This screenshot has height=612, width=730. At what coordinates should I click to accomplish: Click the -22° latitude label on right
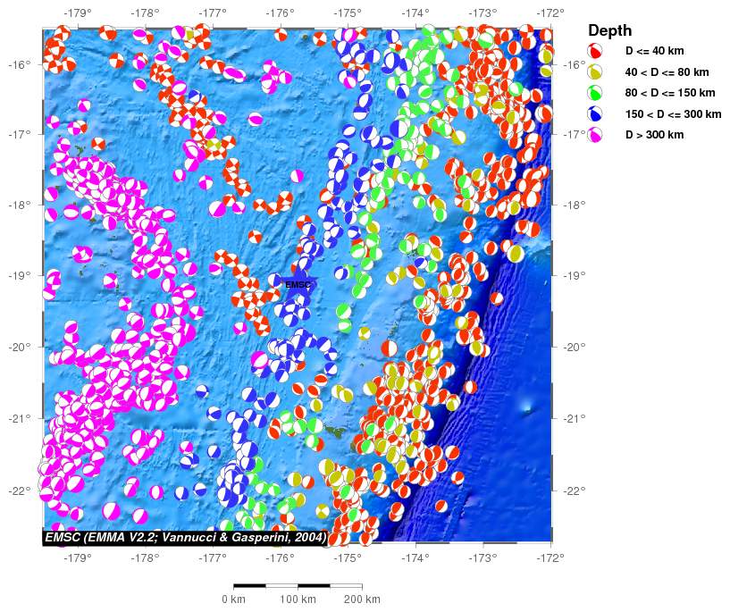click(575, 490)
